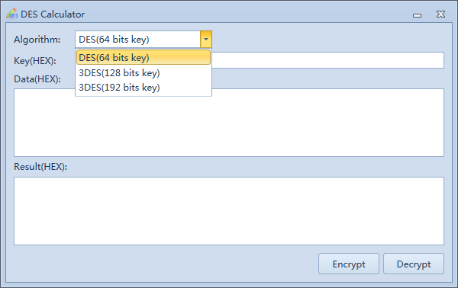Choose the 3DES(128 bits key) option
The width and height of the screenshot is (458, 288).
coord(144,73)
